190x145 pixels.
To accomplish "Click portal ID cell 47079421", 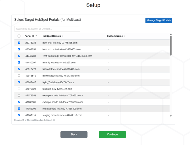I will click(x=31, y=89).
